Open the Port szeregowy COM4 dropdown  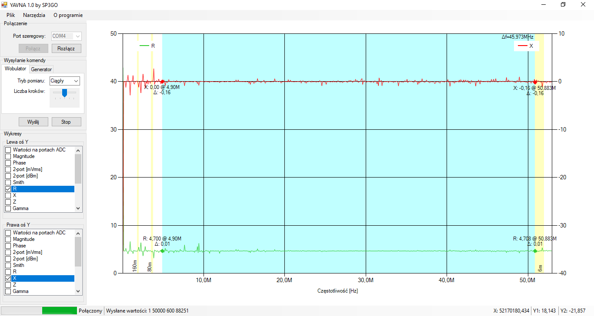(x=67, y=36)
